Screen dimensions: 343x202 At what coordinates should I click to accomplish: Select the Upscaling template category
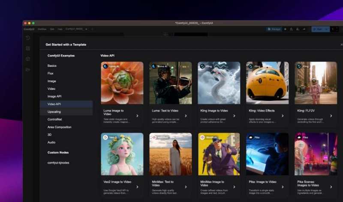(54, 112)
